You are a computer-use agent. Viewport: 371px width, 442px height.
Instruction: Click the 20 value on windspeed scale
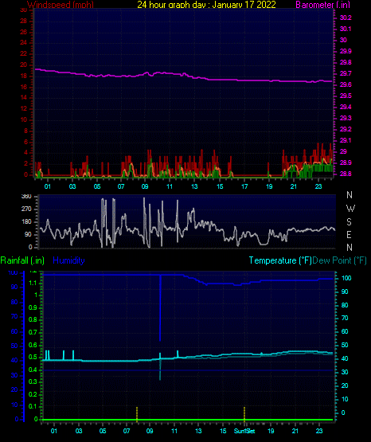[24, 65]
